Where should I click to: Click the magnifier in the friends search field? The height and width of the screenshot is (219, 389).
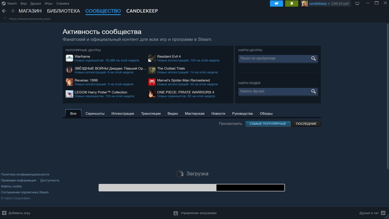(x=313, y=91)
